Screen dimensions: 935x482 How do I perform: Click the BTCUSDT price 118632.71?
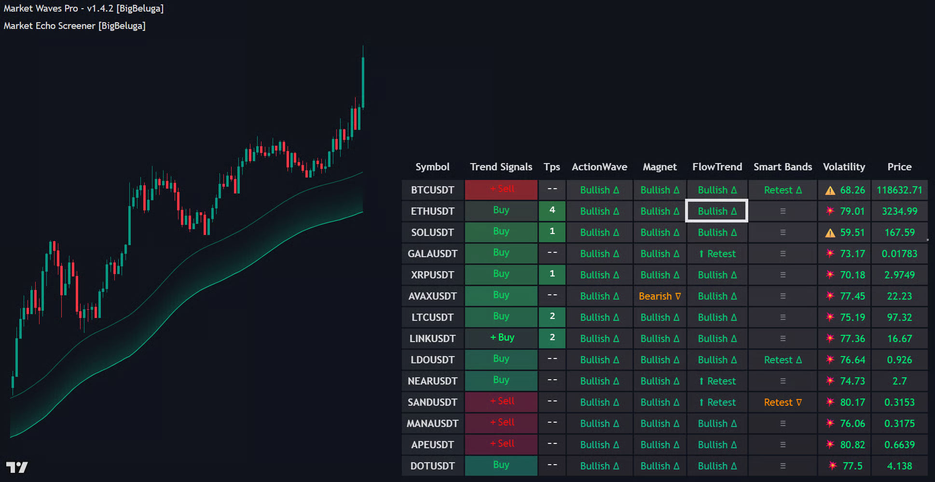pos(899,190)
